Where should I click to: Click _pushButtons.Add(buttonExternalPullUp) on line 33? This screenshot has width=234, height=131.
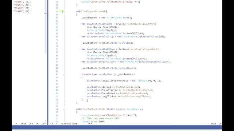[107, 43]
